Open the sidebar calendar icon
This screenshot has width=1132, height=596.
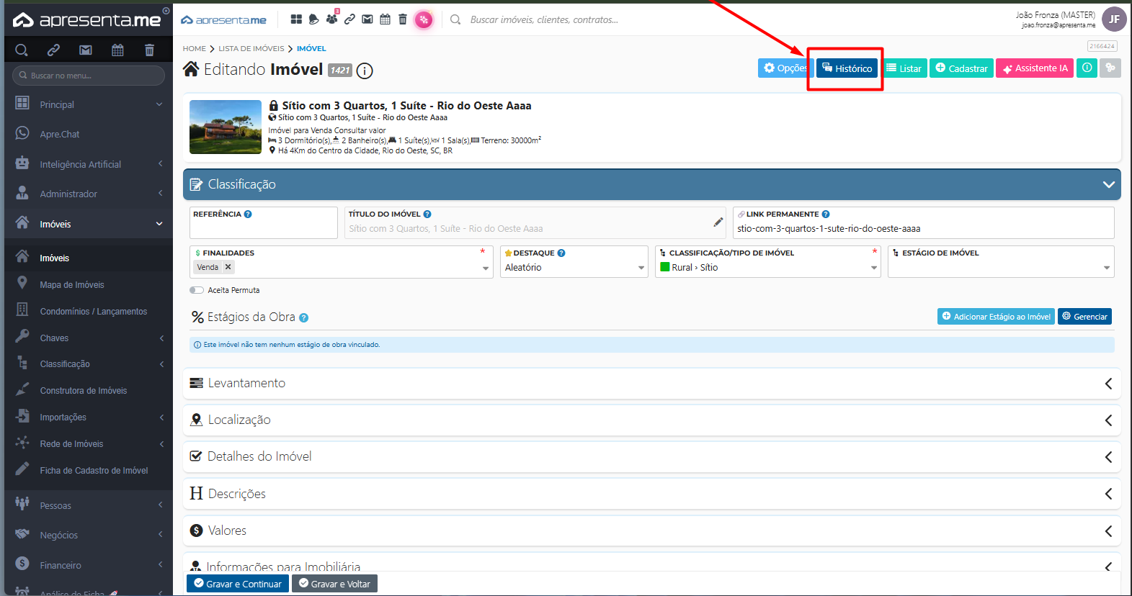(117, 50)
